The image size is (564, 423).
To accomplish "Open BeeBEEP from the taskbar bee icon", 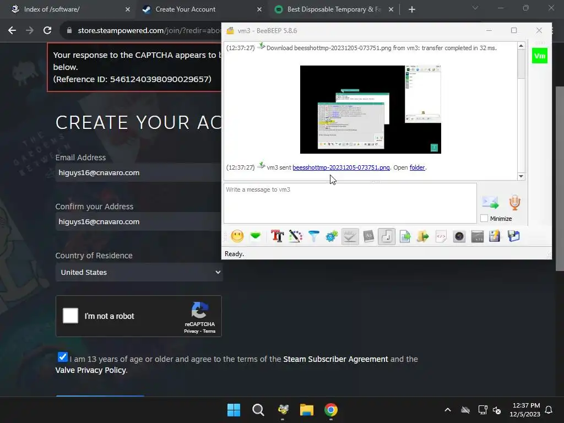I will pyautogui.click(x=283, y=410).
